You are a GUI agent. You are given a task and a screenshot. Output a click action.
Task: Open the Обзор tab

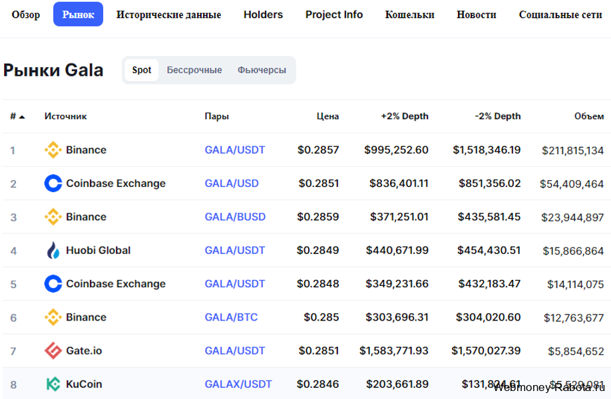tap(26, 15)
